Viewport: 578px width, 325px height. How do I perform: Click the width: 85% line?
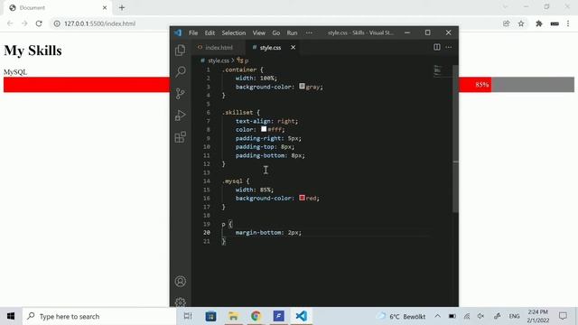tap(255, 190)
